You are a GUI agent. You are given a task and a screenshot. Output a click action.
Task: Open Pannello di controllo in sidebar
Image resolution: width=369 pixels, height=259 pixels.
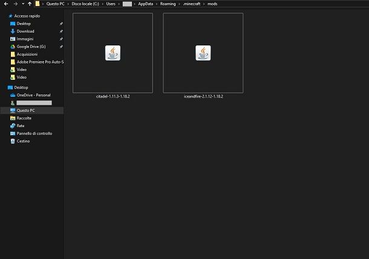pyautogui.click(x=34, y=134)
